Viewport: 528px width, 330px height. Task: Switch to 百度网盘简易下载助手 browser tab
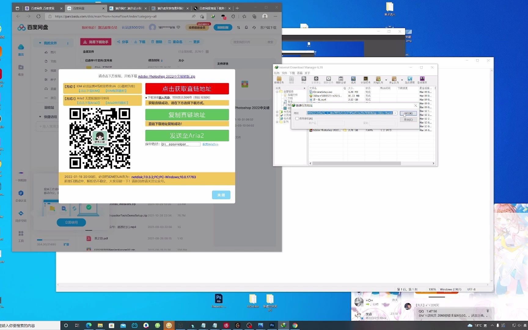pyautogui.click(x=212, y=8)
